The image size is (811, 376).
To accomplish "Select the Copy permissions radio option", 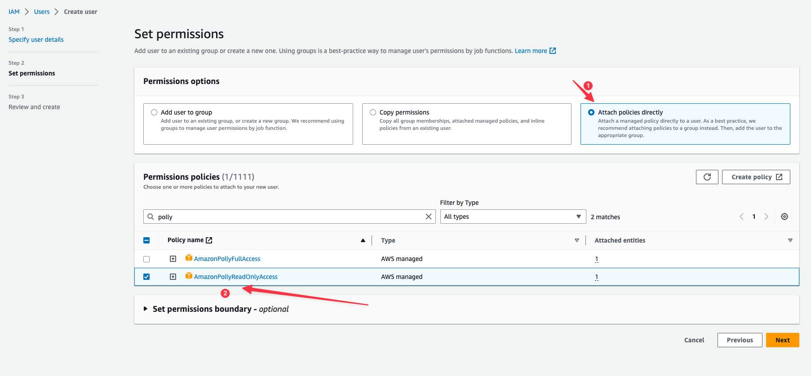I will click(x=373, y=112).
